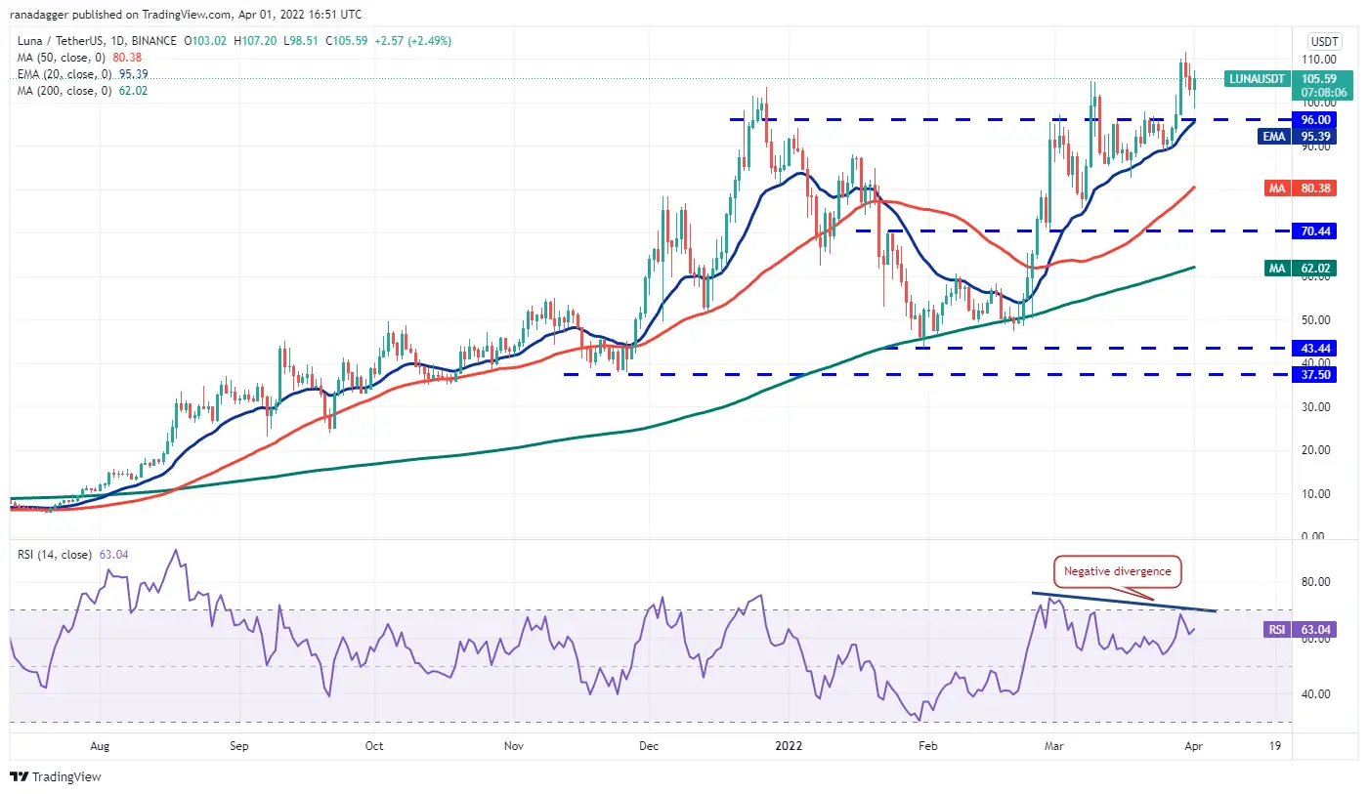The height and width of the screenshot is (794, 1368).
Task: Click the 70.44 horizontal level price tag
Action: tap(1308, 230)
